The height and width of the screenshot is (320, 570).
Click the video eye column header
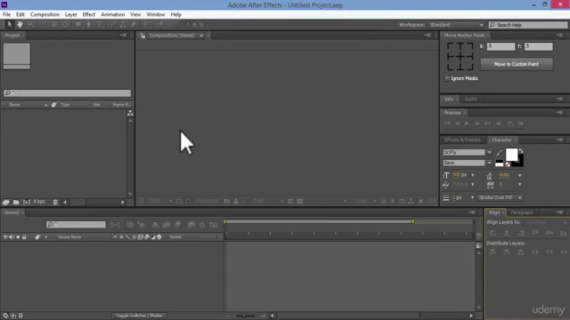coord(5,237)
